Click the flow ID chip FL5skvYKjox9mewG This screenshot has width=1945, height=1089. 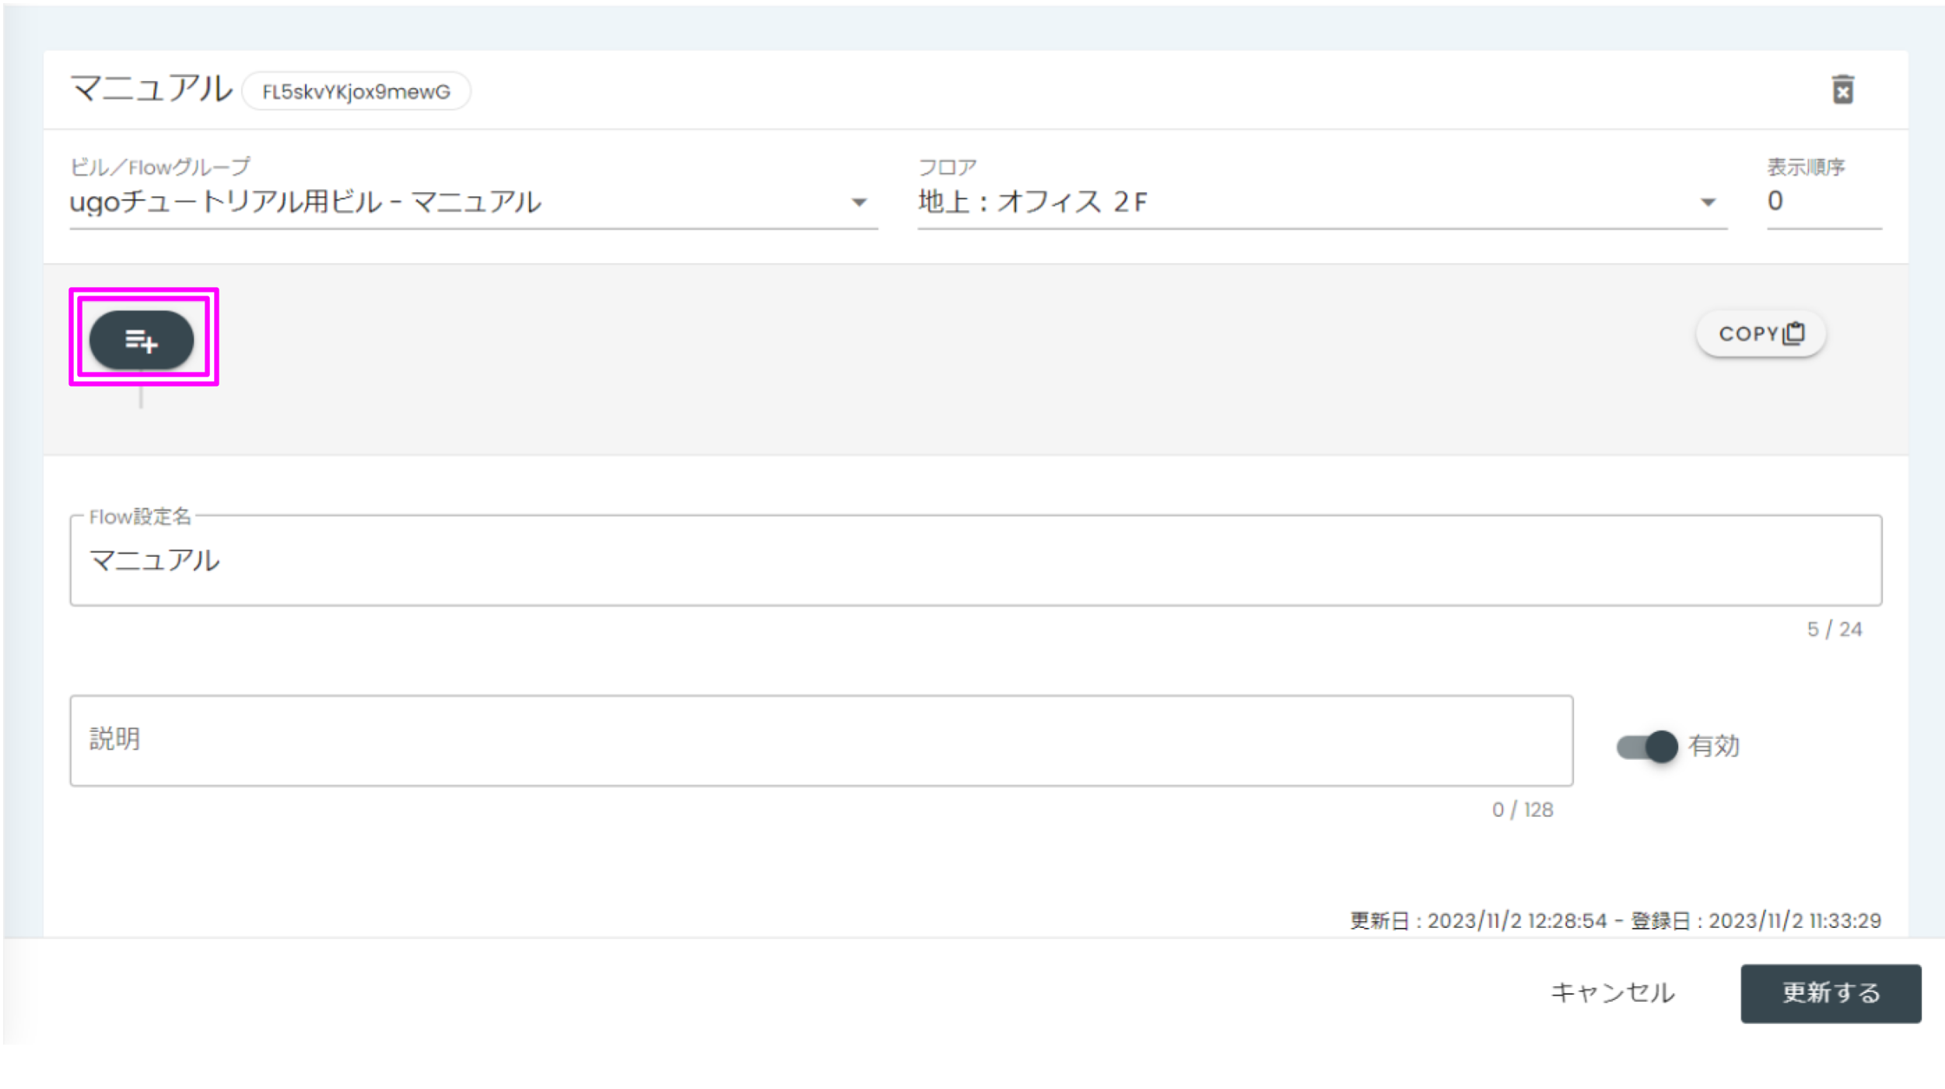coord(356,91)
